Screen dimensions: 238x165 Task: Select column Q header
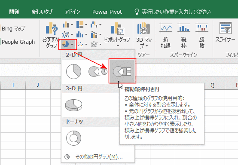(x=213, y=86)
